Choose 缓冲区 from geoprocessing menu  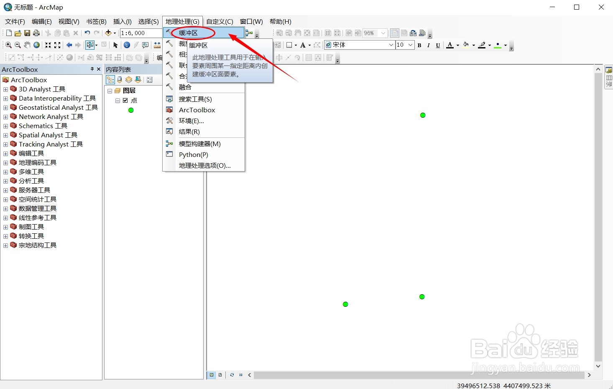point(204,33)
